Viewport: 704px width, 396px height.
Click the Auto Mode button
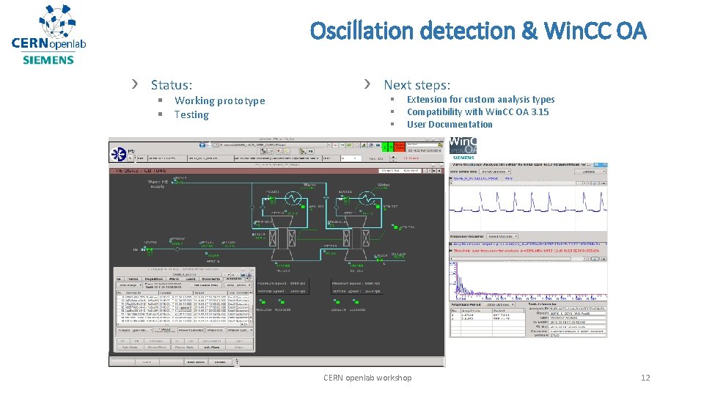coord(130,347)
